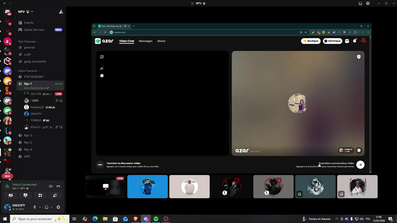Join the ARC voice channel
This screenshot has height=223, width=397.
40,156
